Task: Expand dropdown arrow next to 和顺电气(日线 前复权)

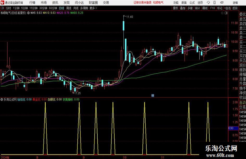Action: click(x=28, y=13)
